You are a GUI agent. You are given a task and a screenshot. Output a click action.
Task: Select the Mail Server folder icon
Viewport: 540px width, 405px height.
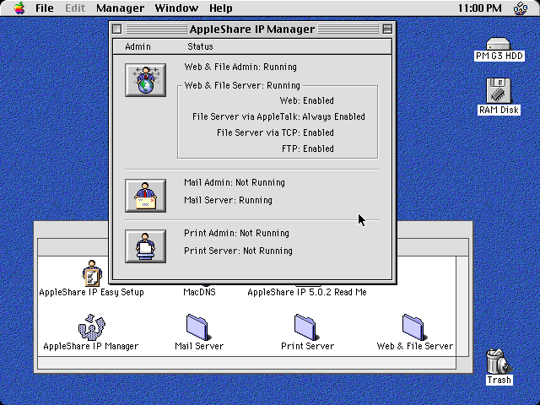point(199,327)
